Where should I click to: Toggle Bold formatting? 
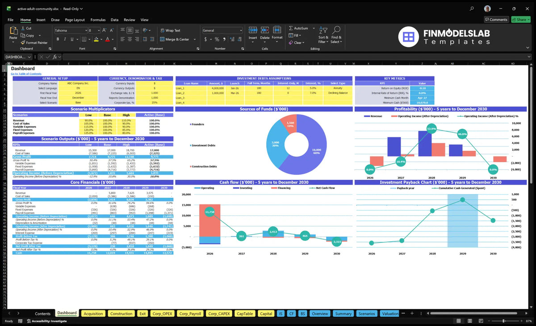point(58,39)
